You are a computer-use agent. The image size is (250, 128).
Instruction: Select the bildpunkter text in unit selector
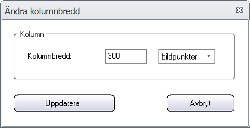coord(179,57)
